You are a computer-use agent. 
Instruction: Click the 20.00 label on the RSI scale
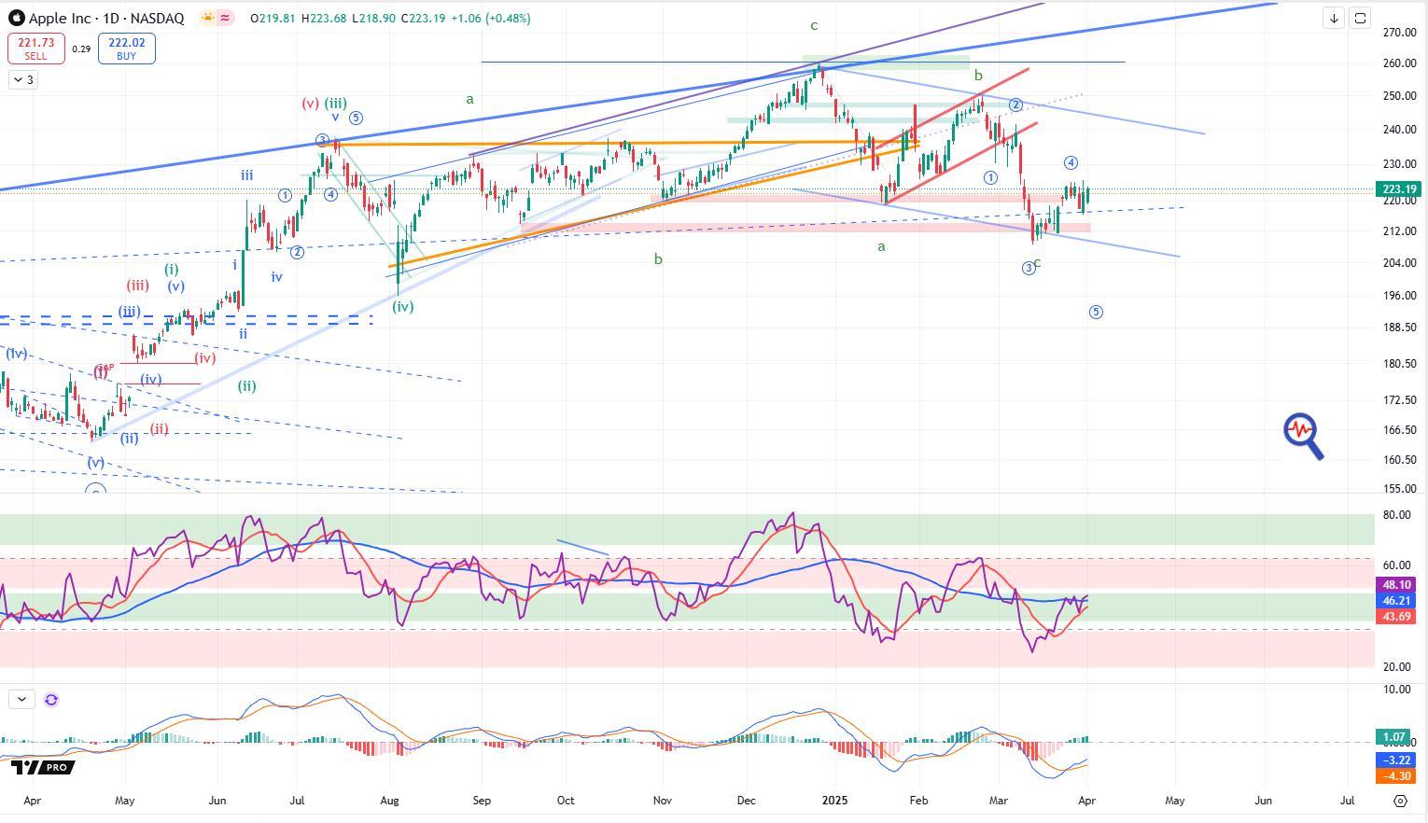[x=1396, y=667]
